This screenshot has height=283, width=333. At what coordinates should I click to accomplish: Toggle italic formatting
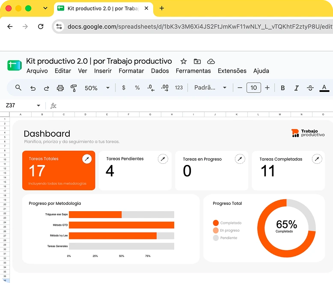coord(297,88)
